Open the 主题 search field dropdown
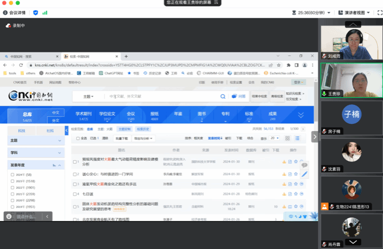Screen dimensions: 383x249 pyautogui.click(x=88, y=96)
